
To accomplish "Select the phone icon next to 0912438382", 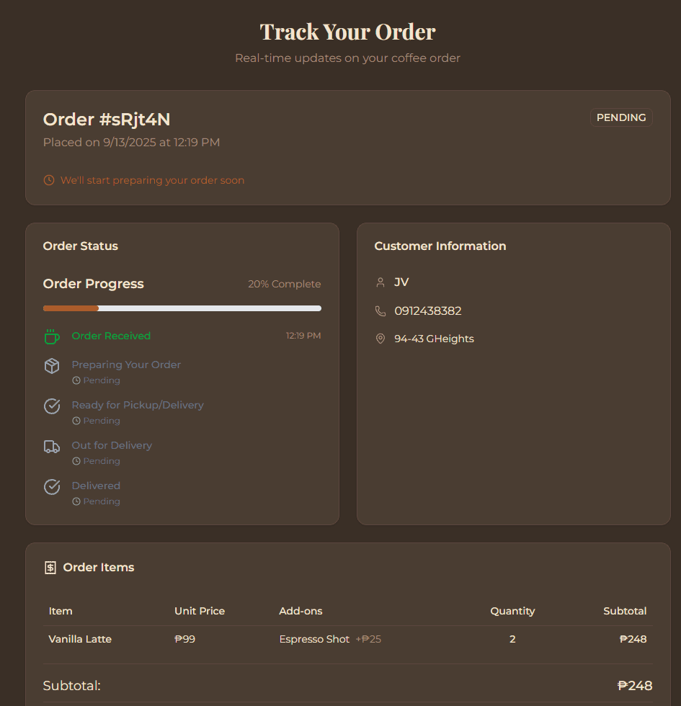I will (x=380, y=310).
